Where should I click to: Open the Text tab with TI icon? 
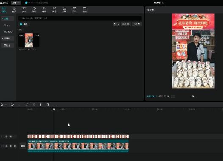(24, 9)
